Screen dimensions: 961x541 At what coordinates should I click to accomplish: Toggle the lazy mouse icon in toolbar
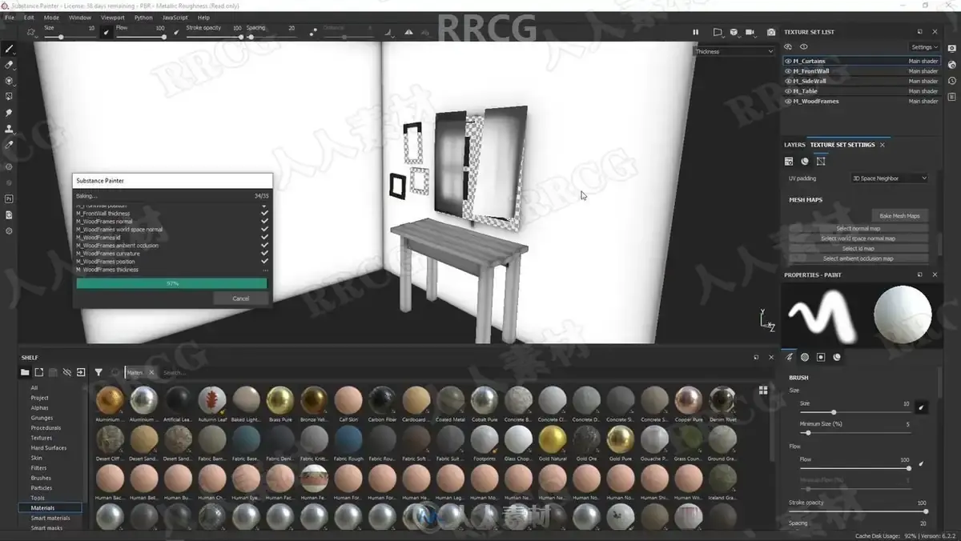pos(313,33)
